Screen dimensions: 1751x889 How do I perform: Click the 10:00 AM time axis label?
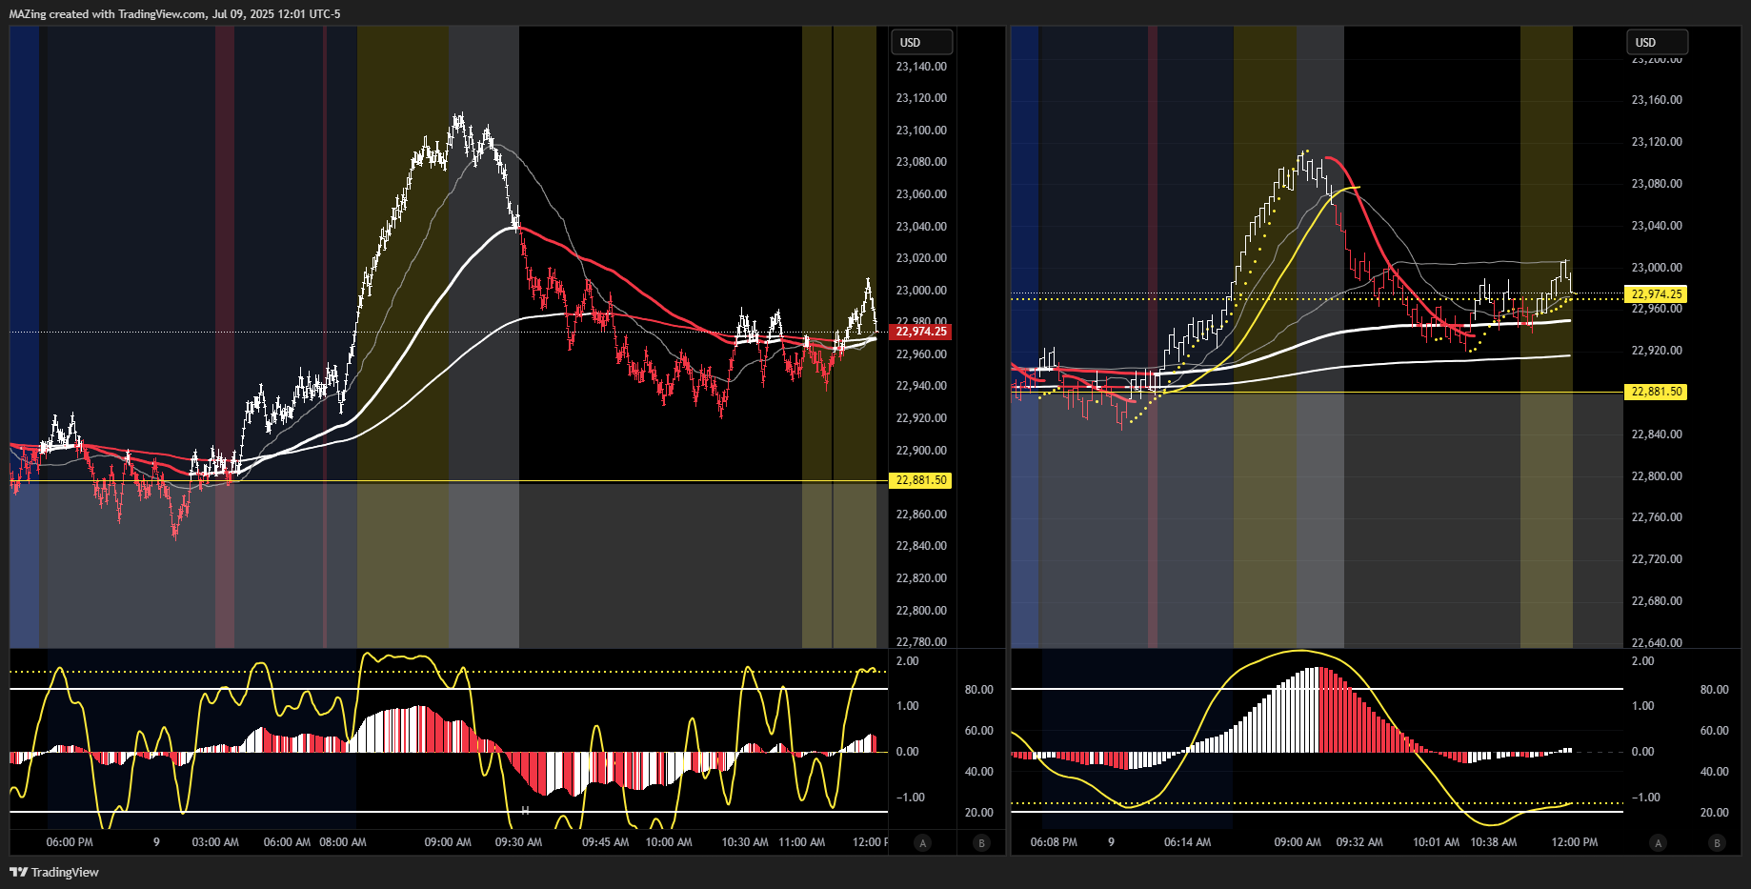pos(669,842)
